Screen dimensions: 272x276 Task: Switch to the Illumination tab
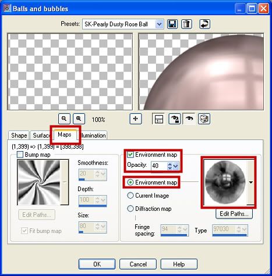93,135
